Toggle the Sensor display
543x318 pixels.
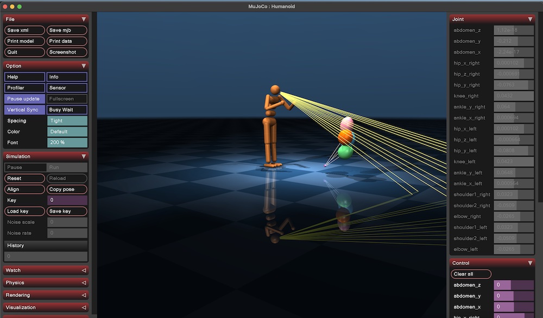coord(67,88)
